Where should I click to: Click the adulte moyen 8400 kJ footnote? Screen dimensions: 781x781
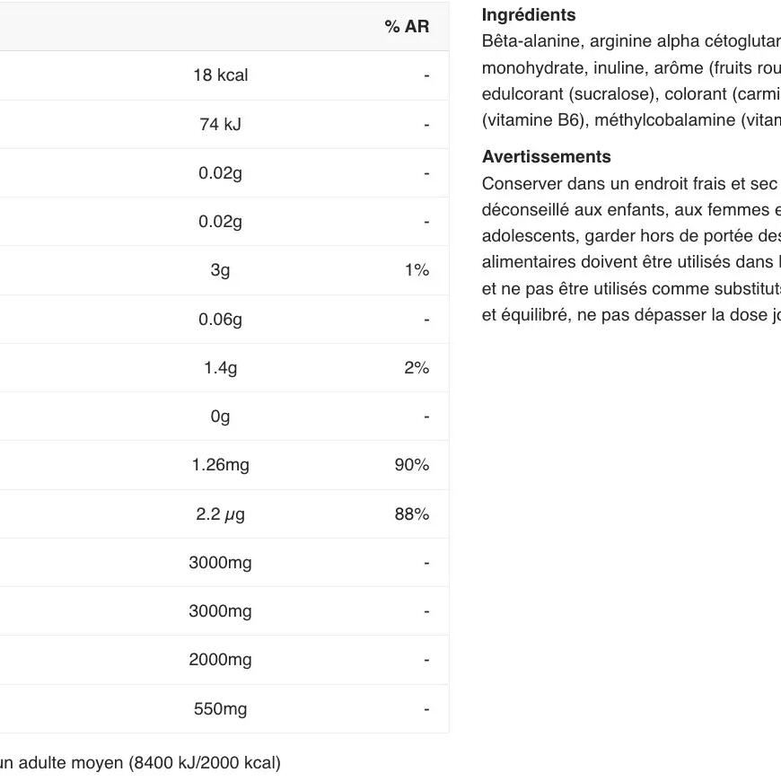[x=140, y=764]
